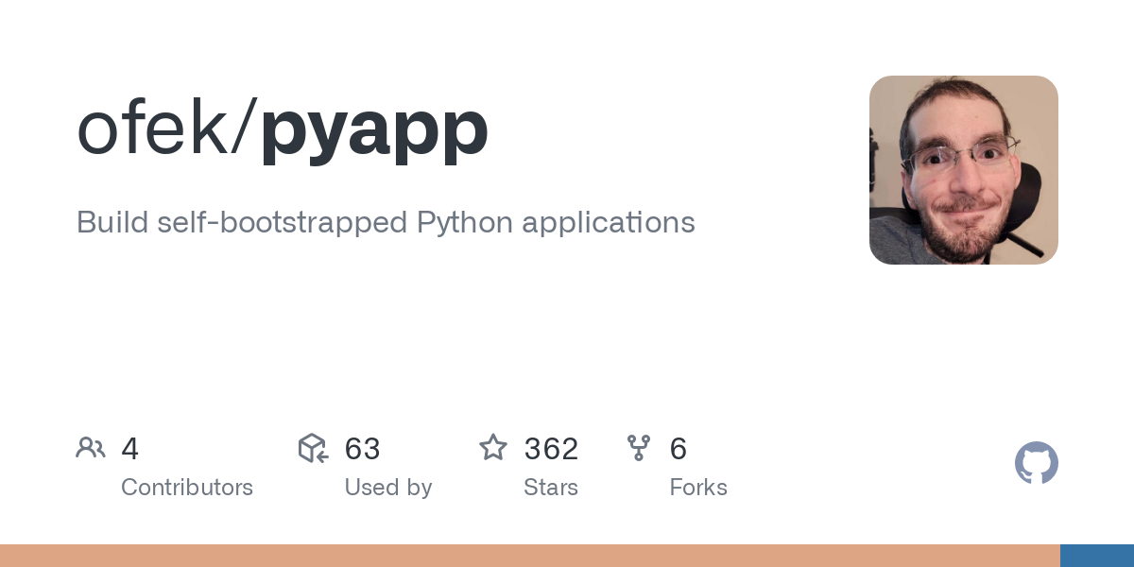Screen dimensions: 1134x567
Task: Select the 'Forks' label
Action: tap(698, 488)
